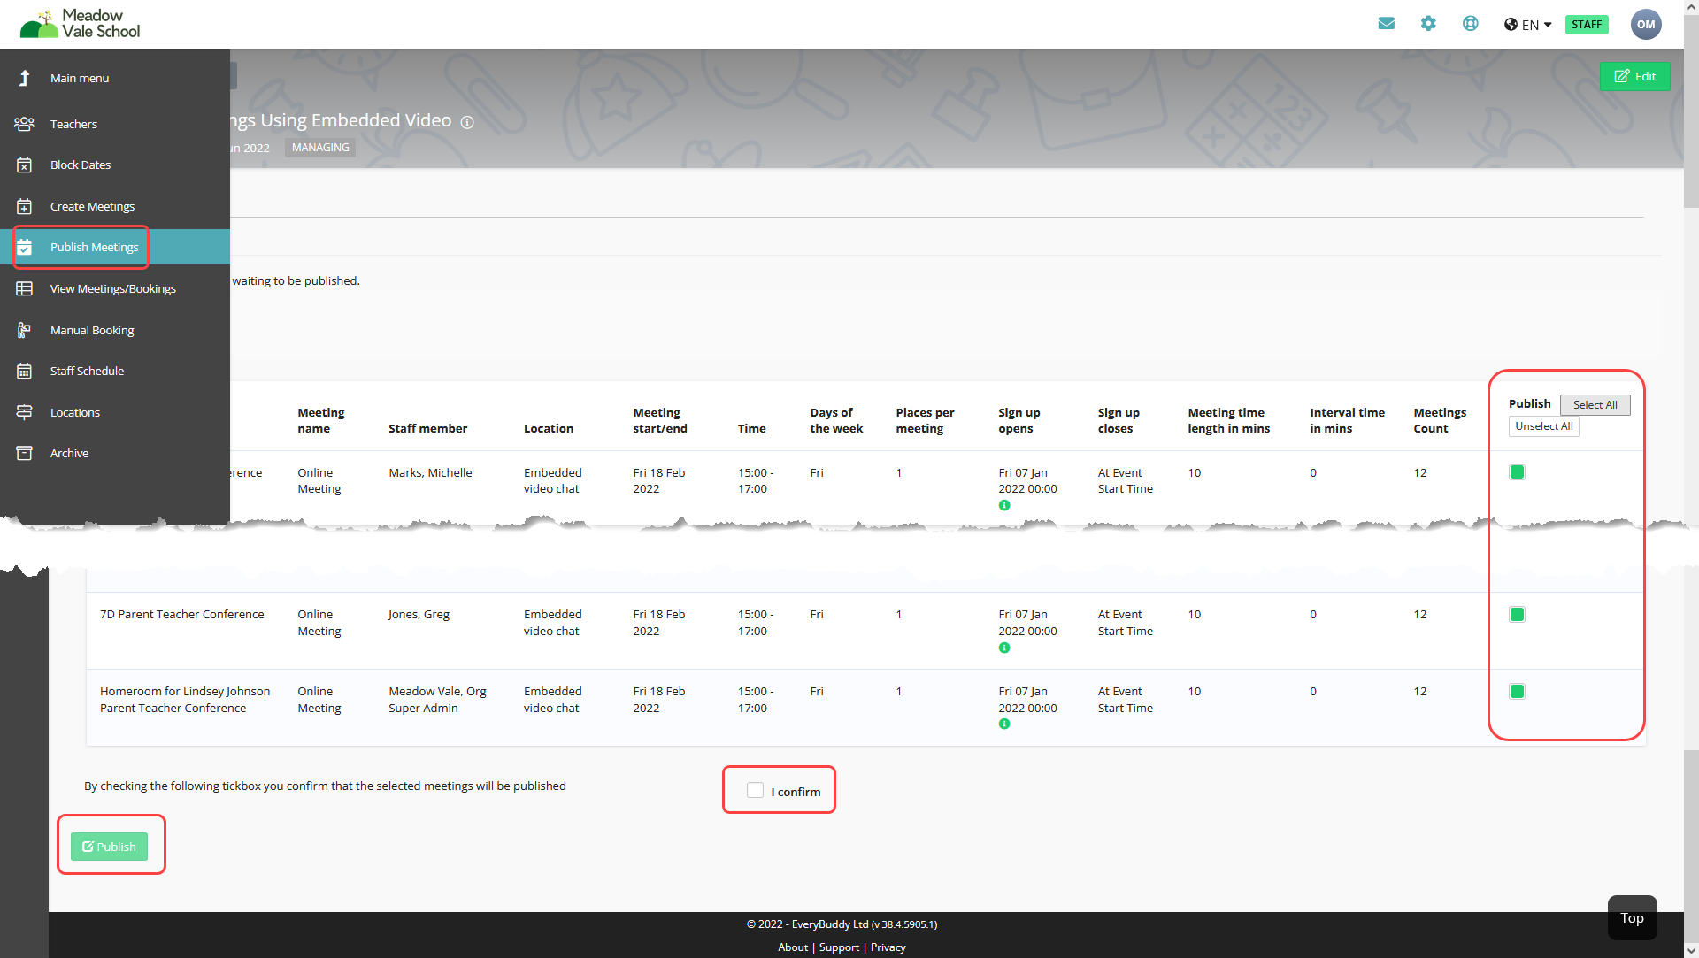Go to View Meetings/Bookings menu item
The width and height of the screenshot is (1699, 958).
coord(112,288)
